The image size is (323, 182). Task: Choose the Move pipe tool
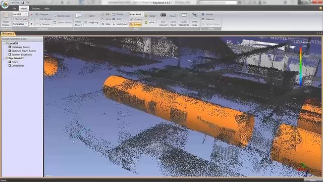click(106, 19)
